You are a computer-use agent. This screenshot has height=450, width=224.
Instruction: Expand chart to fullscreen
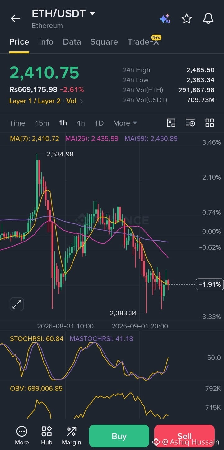point(17,304)
